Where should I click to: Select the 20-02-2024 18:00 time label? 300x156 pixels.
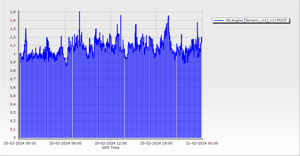click(156, 144)
